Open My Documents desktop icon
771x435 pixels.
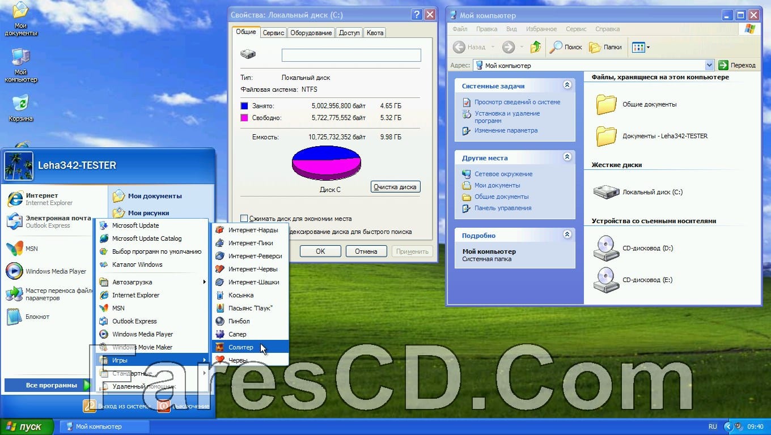pyautogui.click(x=21, y=19)
